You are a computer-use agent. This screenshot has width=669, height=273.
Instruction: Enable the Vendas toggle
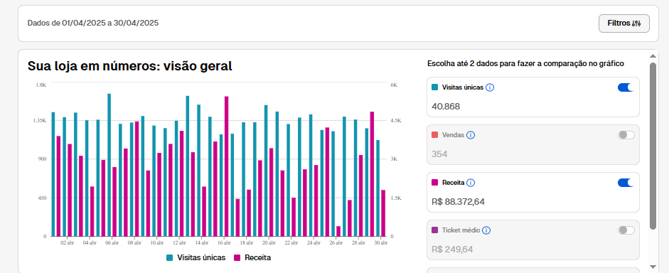(x=626, y=135)
